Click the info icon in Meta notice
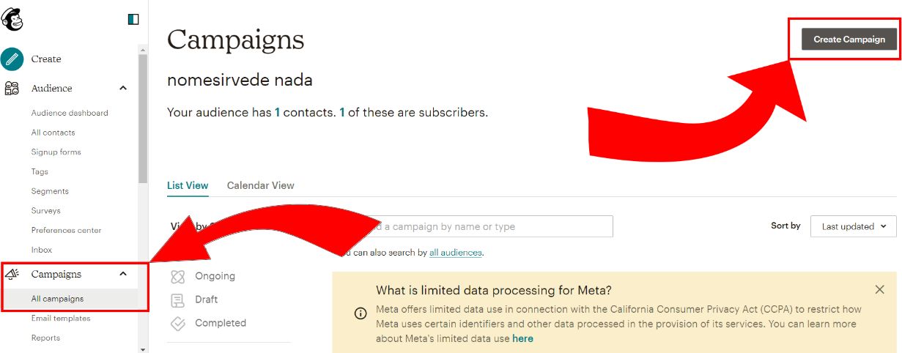The width and height of the screenshot is (902, 353). click(361, 313)
